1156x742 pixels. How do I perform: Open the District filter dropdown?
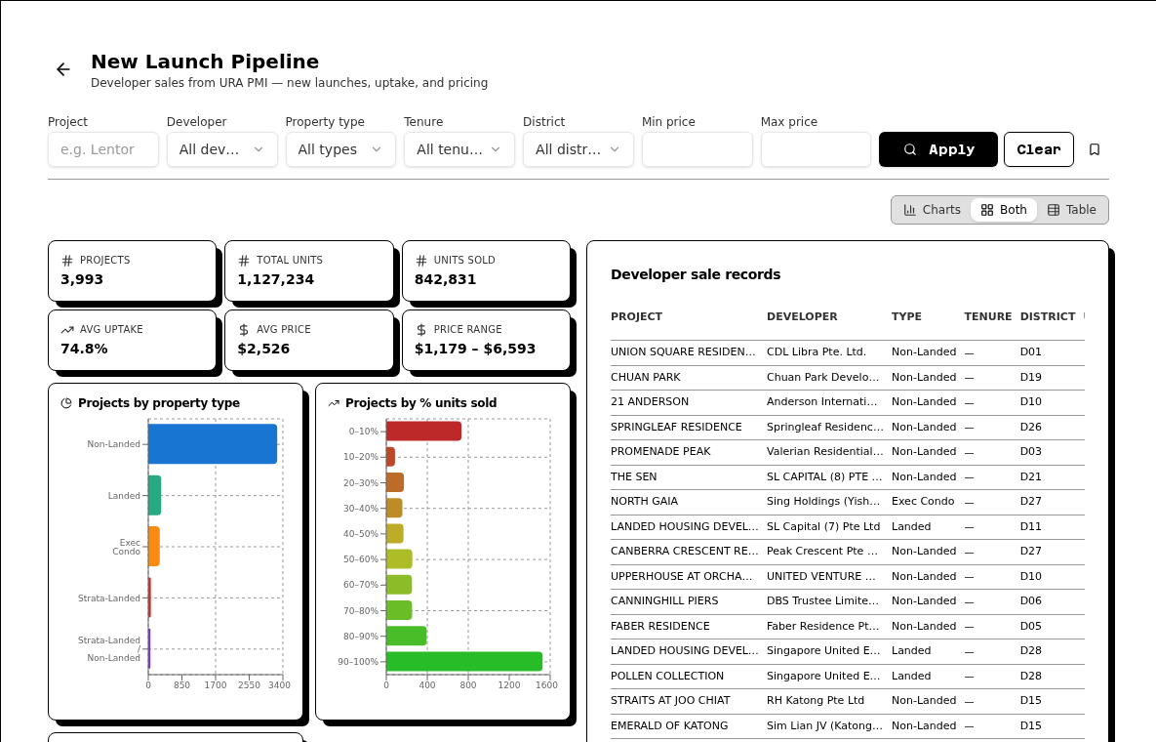578,149
